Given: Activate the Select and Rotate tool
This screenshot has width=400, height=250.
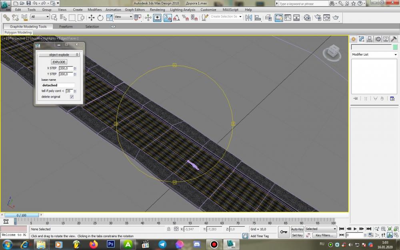Looking at the screenshot, I should pyautogui.click(x=100, y=18).
